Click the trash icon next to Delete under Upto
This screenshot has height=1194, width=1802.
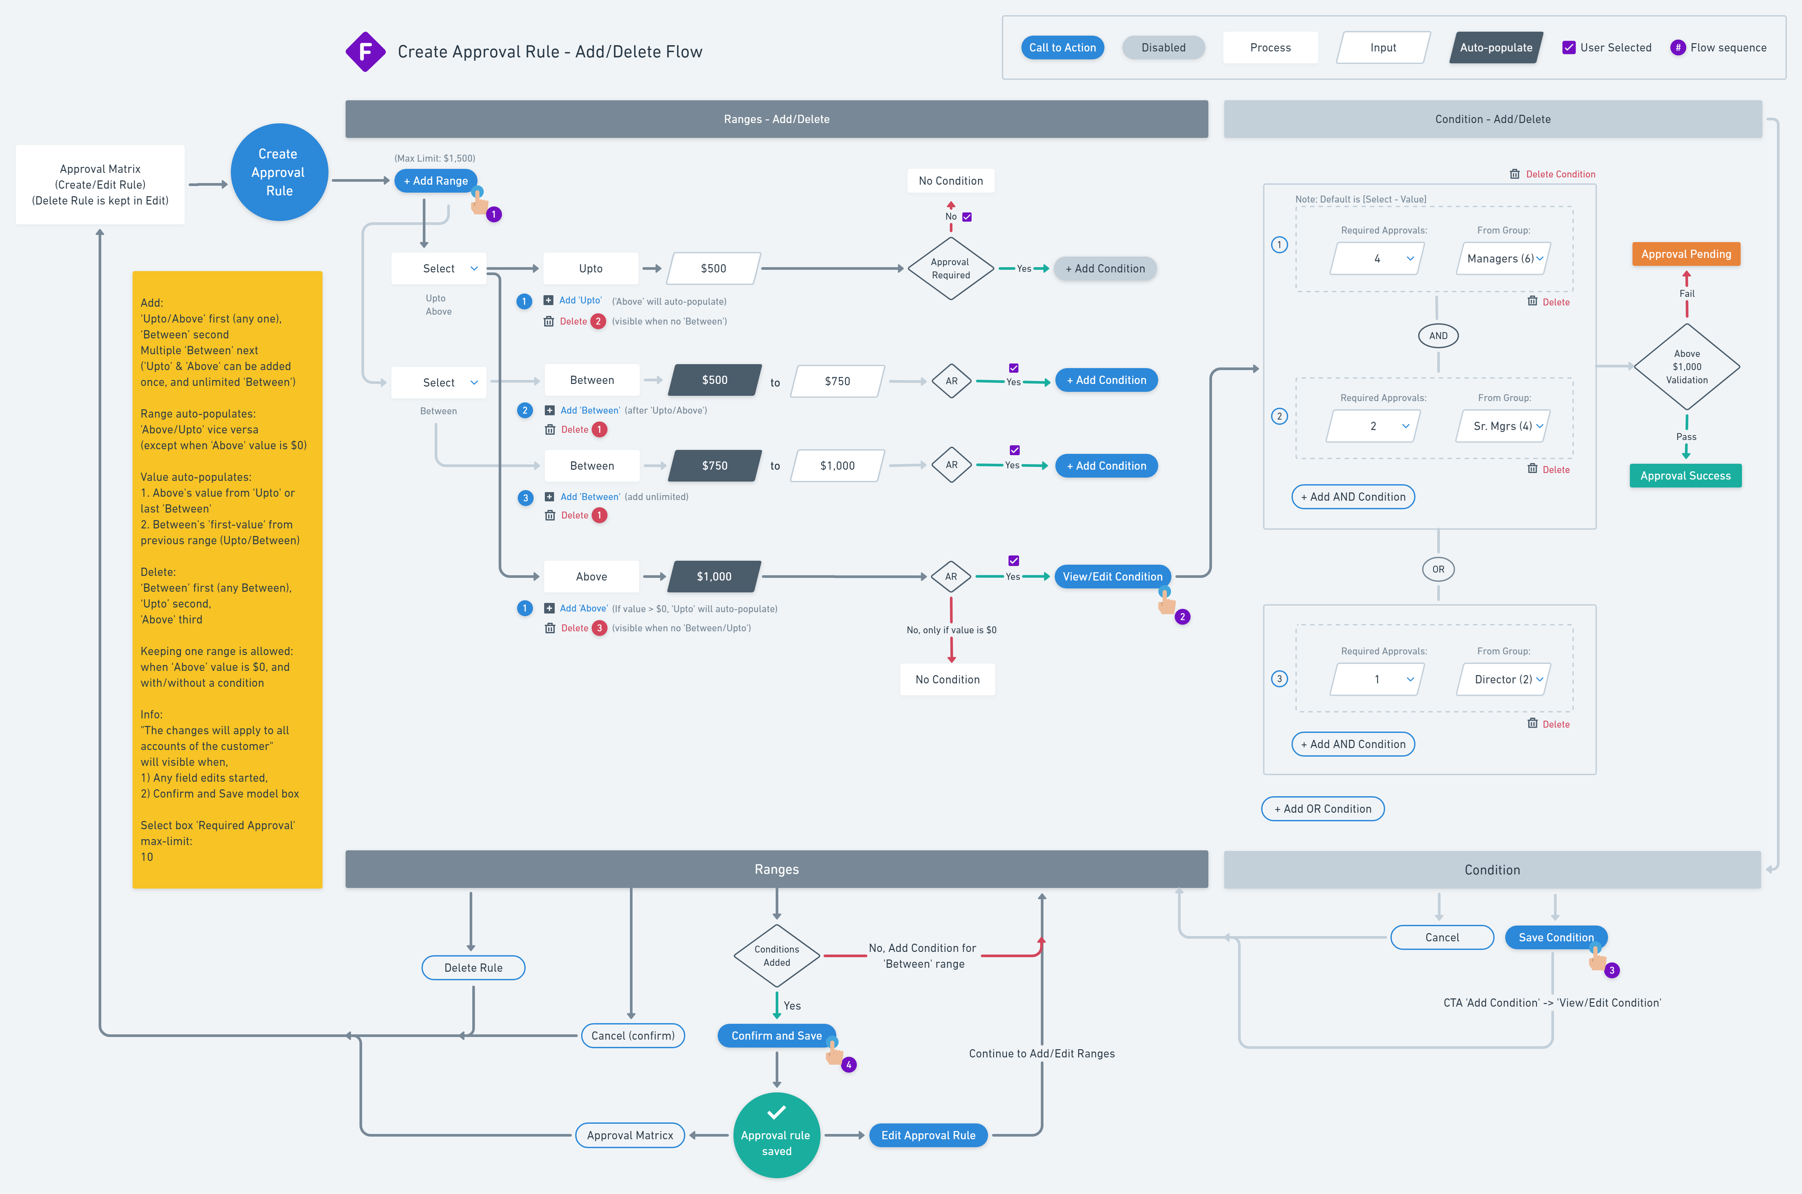click(548, 321)
